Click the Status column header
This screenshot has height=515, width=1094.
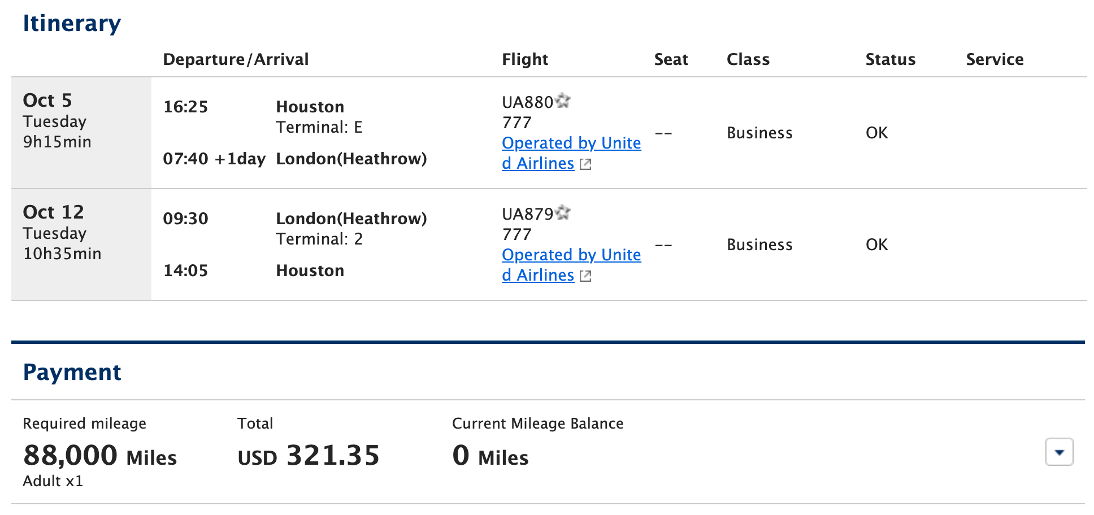coord(891,59)
